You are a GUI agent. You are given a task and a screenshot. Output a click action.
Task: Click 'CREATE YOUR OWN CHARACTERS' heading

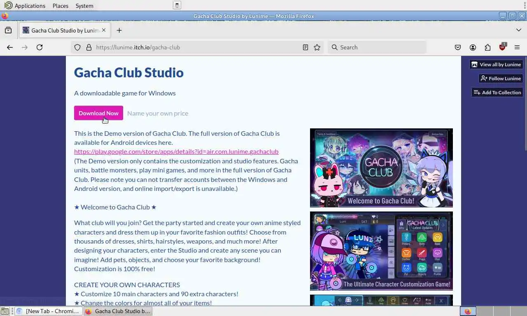pyautogui.click(x=127, y=285)
